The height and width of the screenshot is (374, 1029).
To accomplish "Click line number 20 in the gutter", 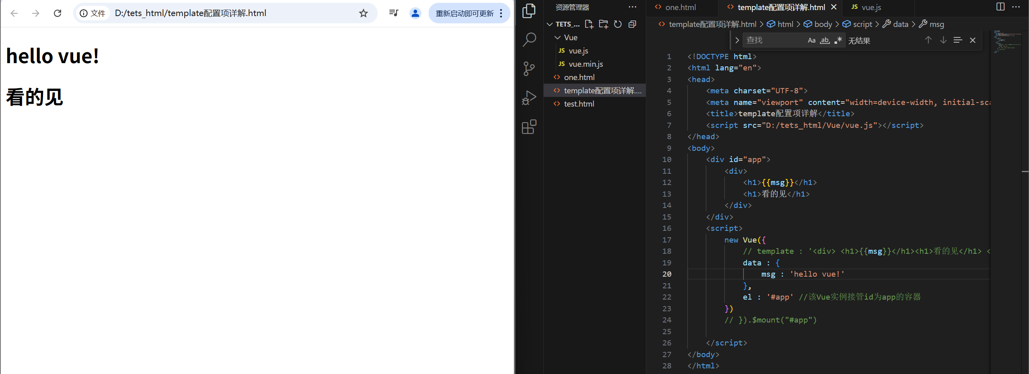I will [x=667, y=274].
